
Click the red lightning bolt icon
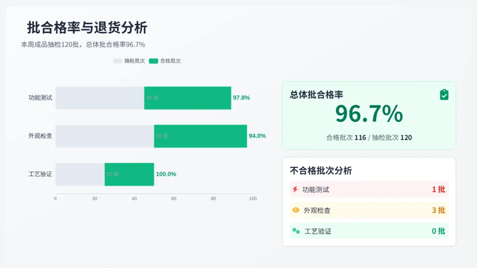295,190
